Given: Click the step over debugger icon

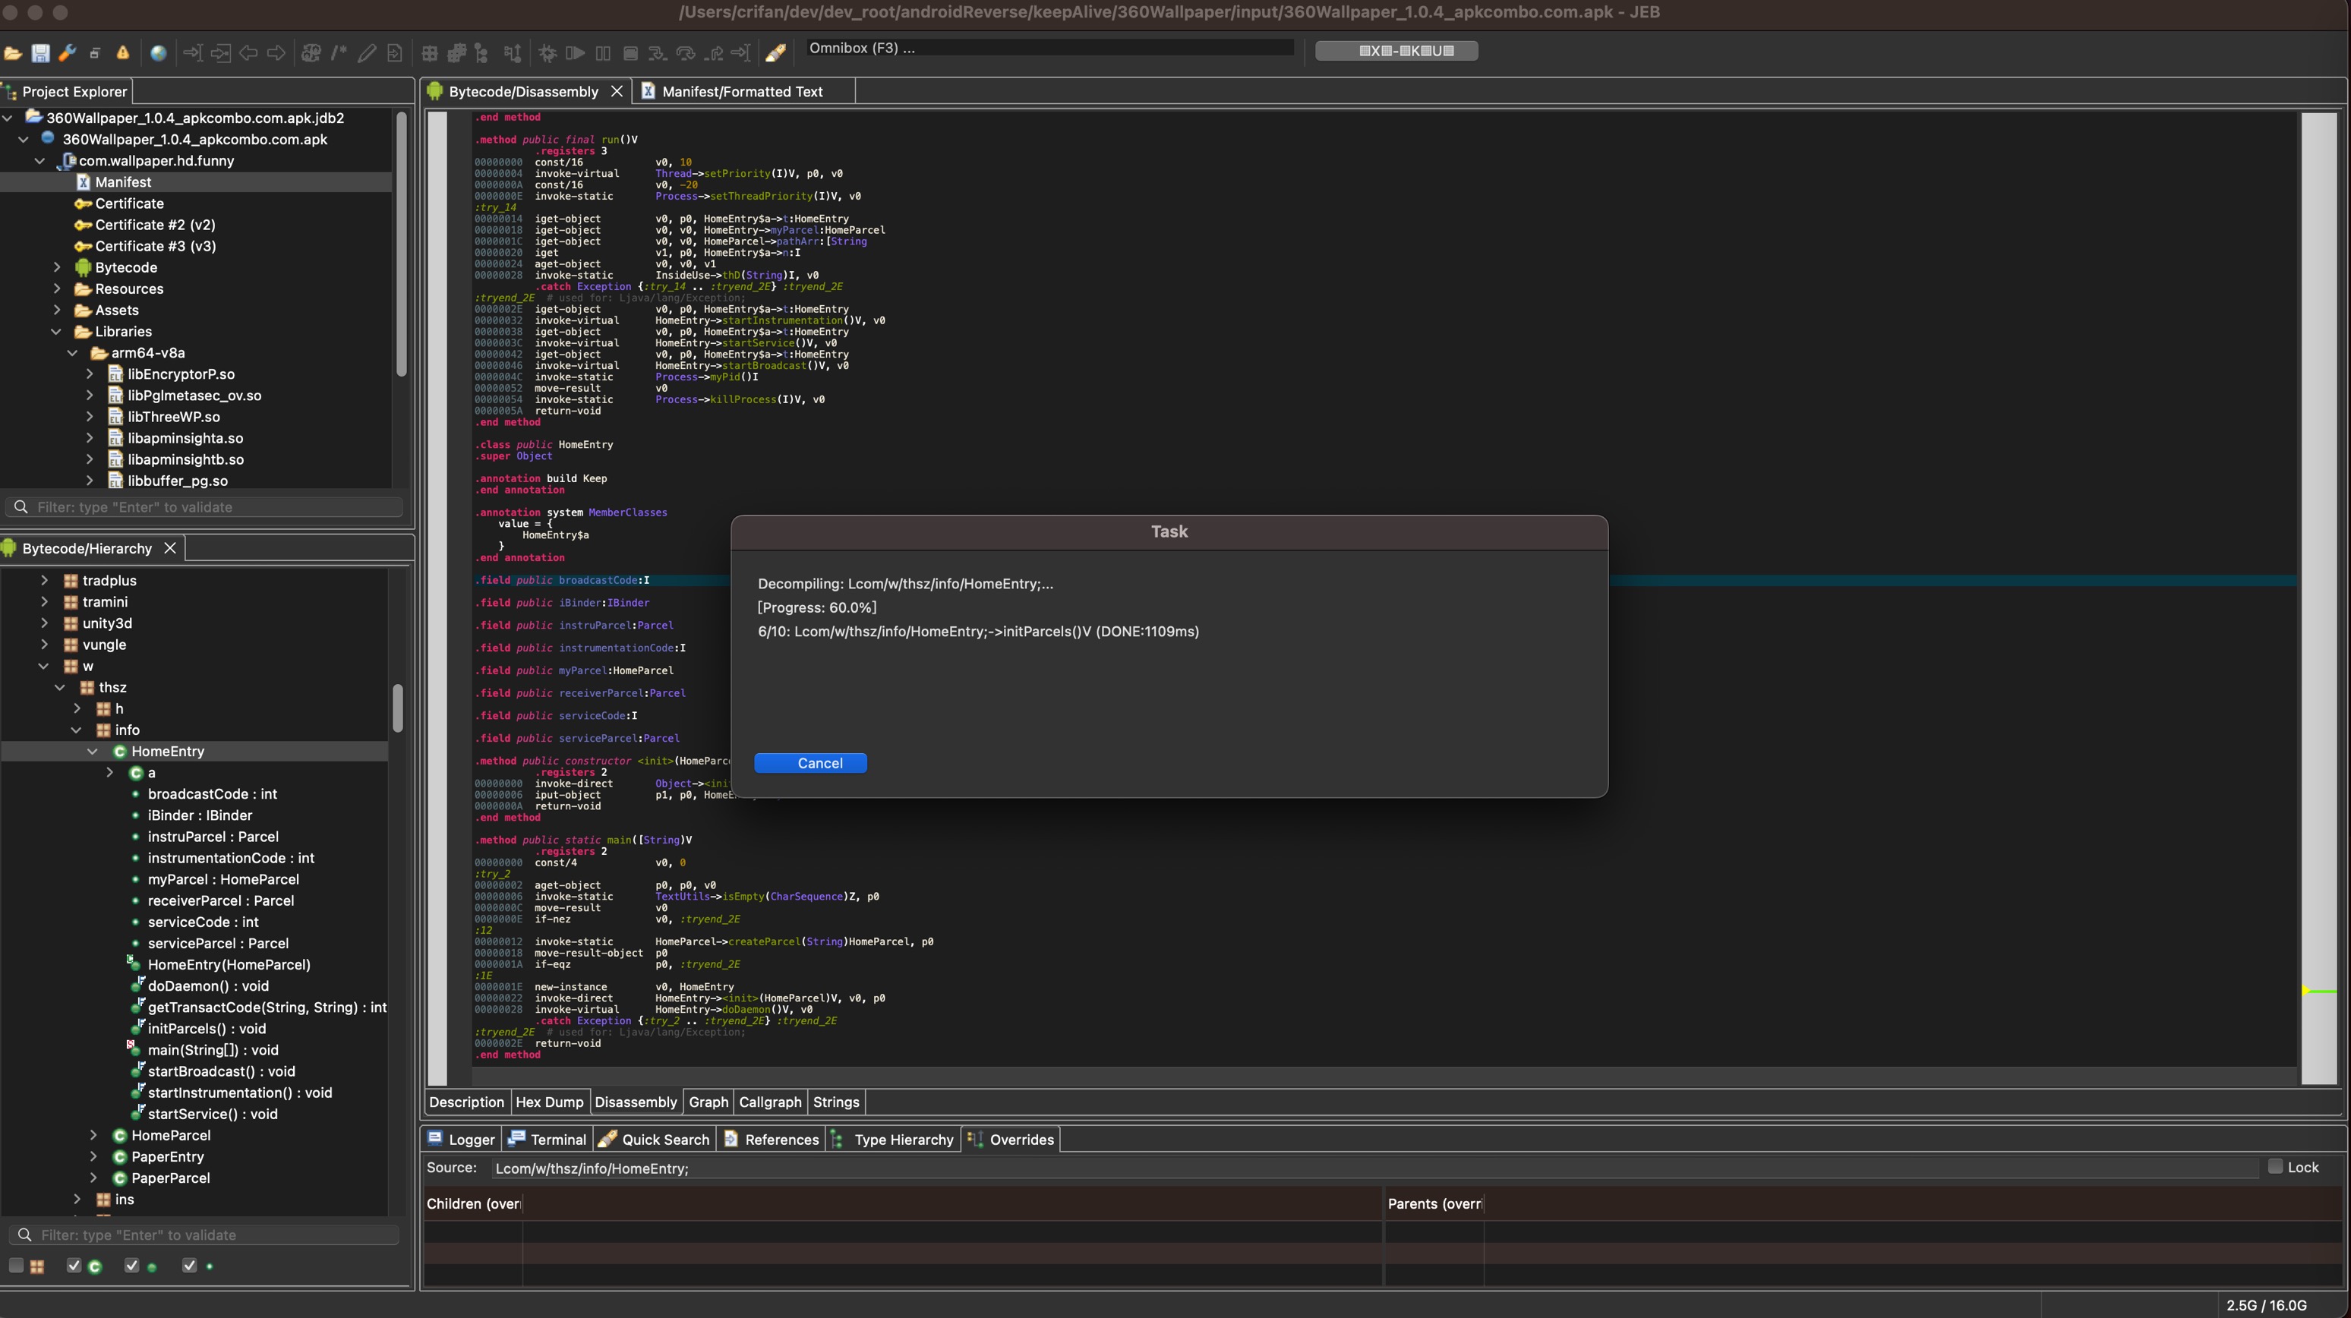Looking at the screenshot, I should pos(686,53).
